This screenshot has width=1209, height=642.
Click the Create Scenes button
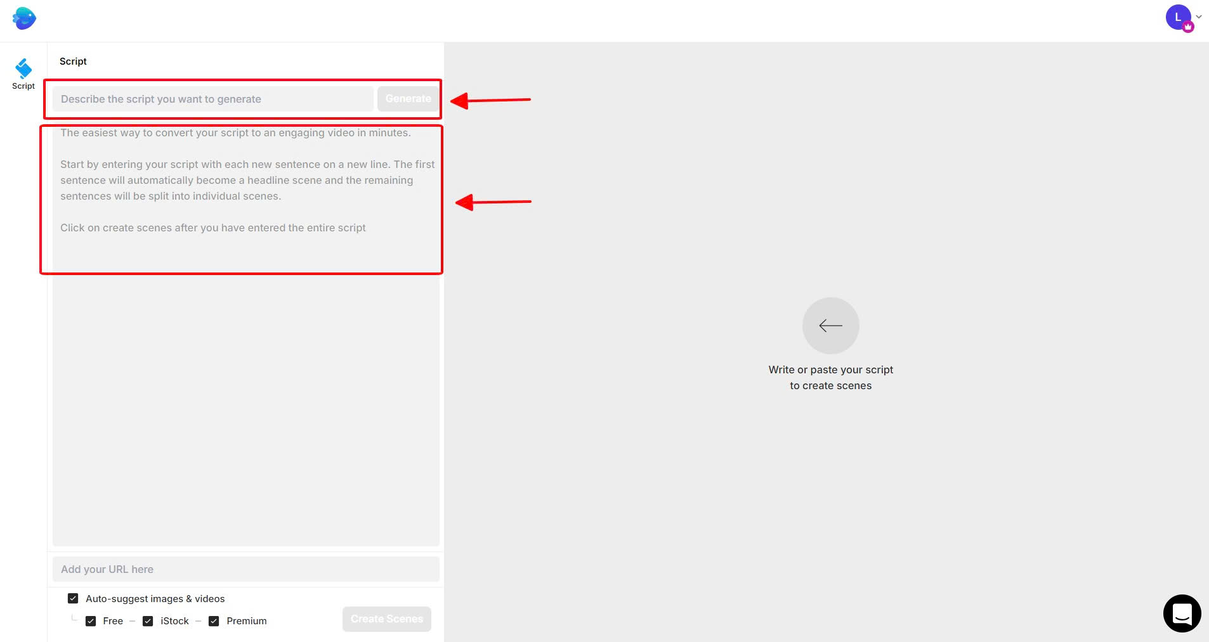(387, 619)
